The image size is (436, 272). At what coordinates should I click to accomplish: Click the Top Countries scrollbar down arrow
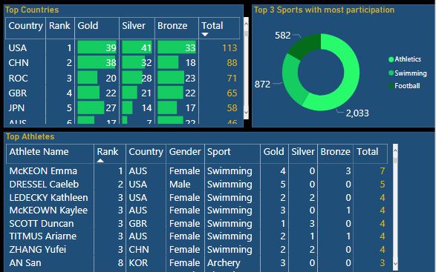click(x=246, y=112)
